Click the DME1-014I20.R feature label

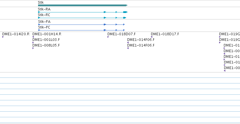coord(16,34)
